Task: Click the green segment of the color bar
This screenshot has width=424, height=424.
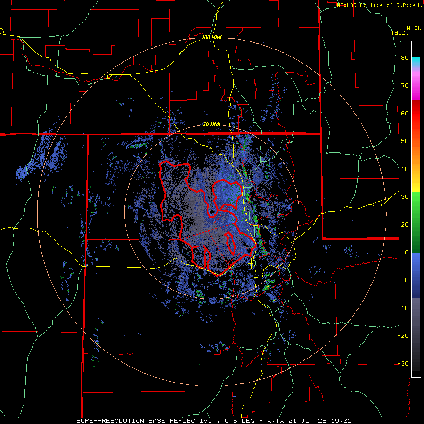Action: (416, 222)
